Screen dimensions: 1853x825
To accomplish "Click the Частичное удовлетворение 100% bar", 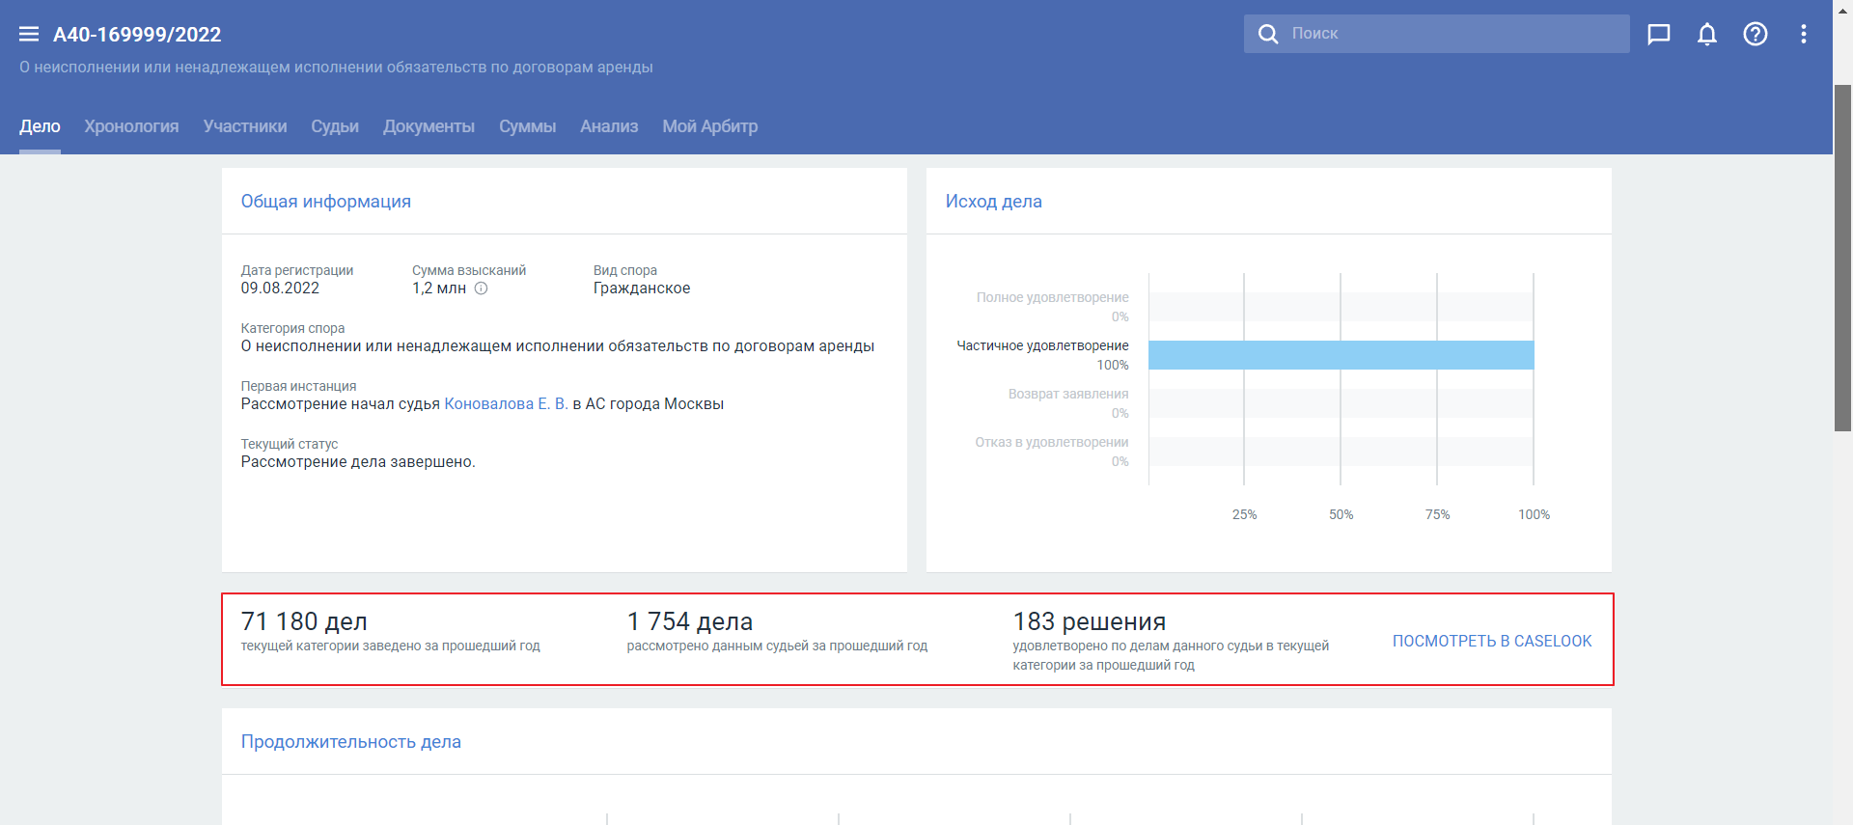I will (1341, 355).
